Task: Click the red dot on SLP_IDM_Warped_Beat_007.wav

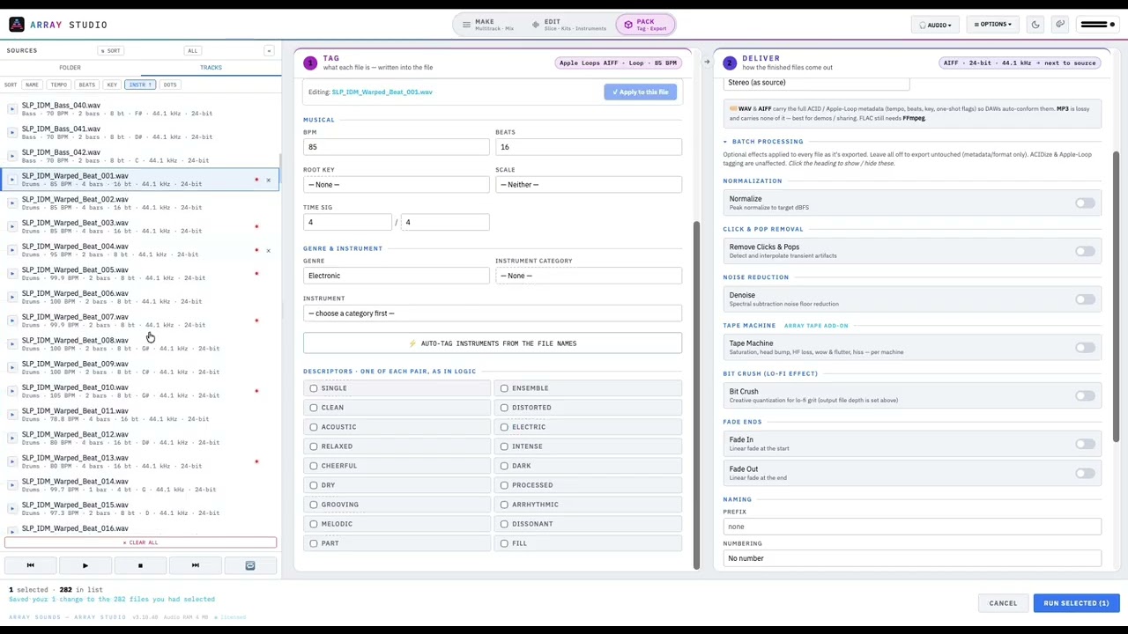Action: click(256, 321)
